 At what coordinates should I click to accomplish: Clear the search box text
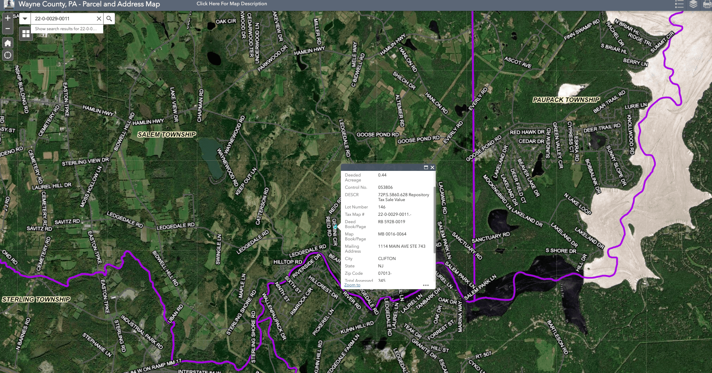pyautogui.click(x=99, y=19)
